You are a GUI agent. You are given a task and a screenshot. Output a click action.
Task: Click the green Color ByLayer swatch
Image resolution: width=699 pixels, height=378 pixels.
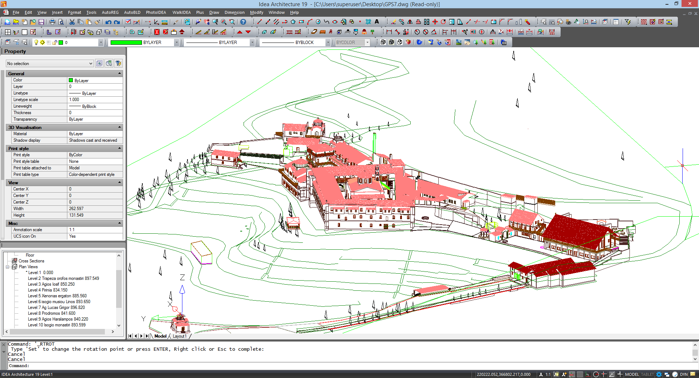(71, 80)
